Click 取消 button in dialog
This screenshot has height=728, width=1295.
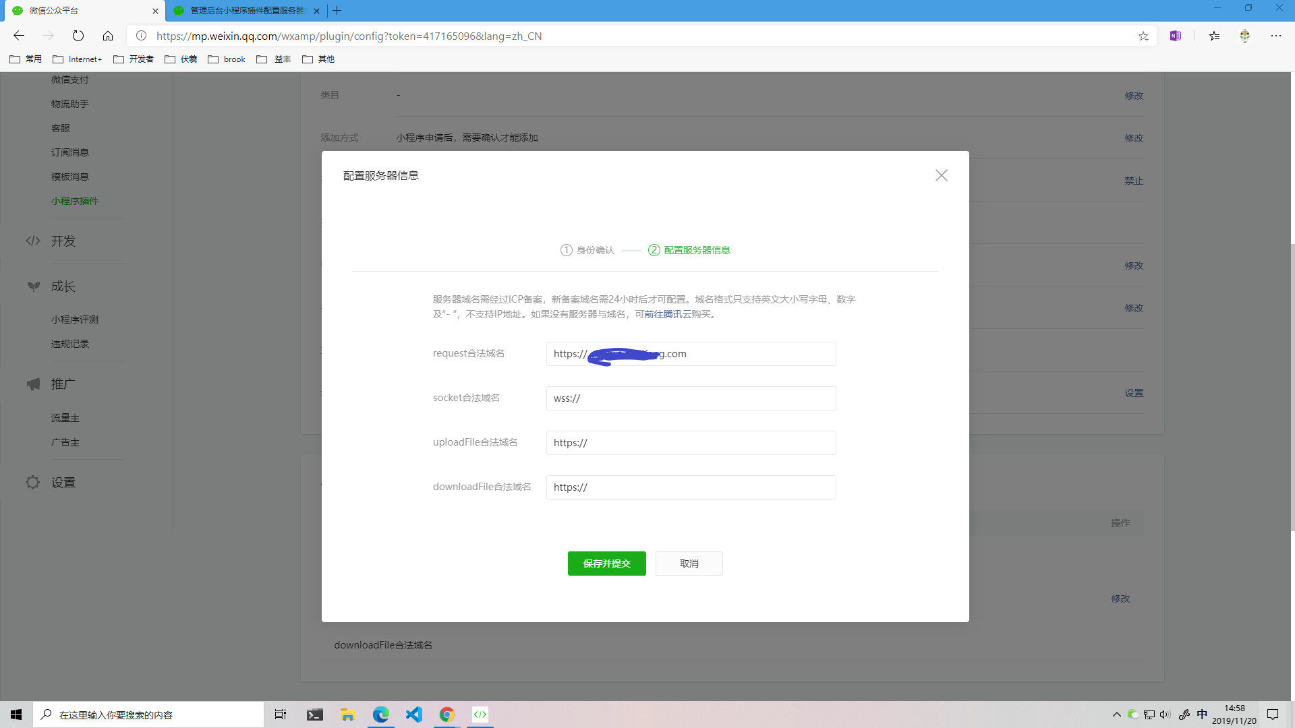point(689,564)
